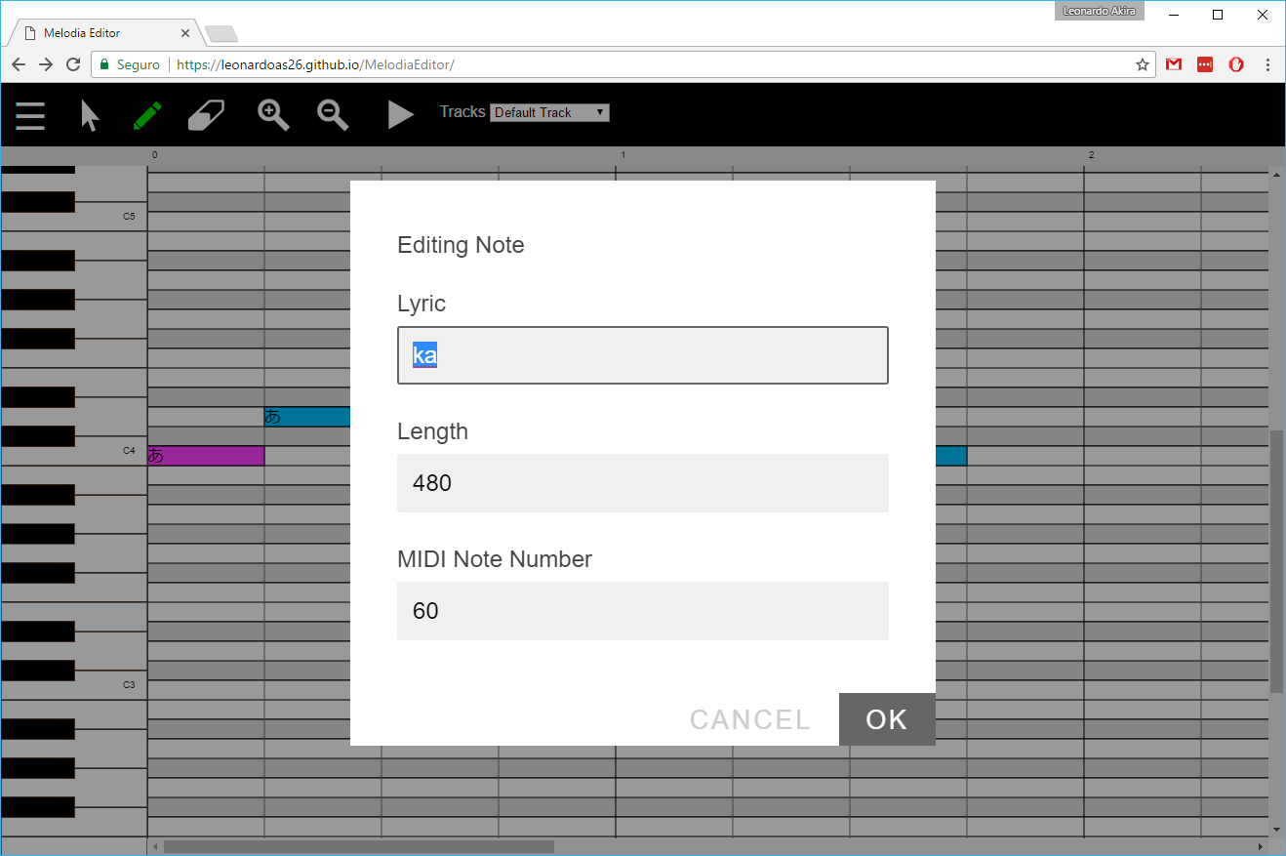Click measure 0 marker on the ruler
The image size is (1286, 856).
(154, 155)
